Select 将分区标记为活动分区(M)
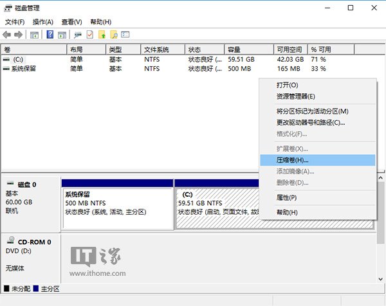Image resolution: width=386 pixels, height=306 pixels. pyautogui.click(x=318, y=111)
